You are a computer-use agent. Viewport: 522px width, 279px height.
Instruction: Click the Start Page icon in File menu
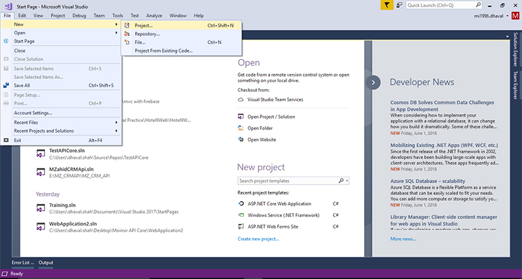pos(7,41)
